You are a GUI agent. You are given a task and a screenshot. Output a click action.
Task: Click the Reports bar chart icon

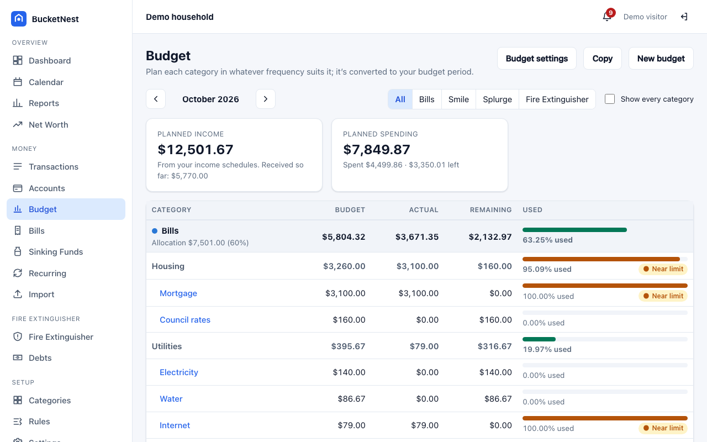(18, 103)
